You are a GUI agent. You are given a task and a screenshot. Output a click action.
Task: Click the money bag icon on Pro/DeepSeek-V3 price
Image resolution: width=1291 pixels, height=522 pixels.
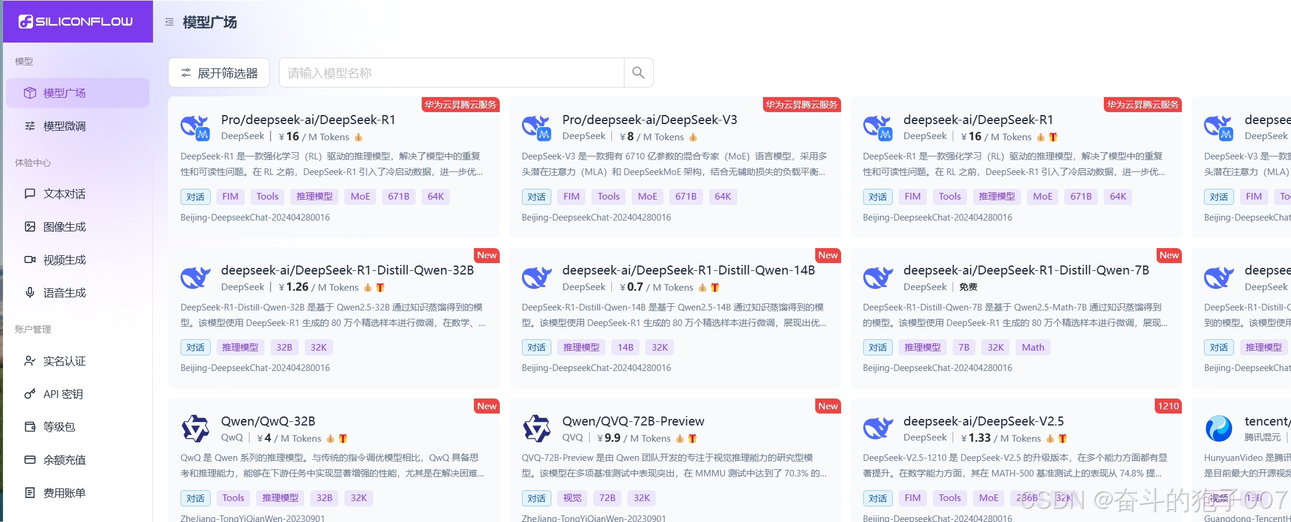[x=693, y=137]
